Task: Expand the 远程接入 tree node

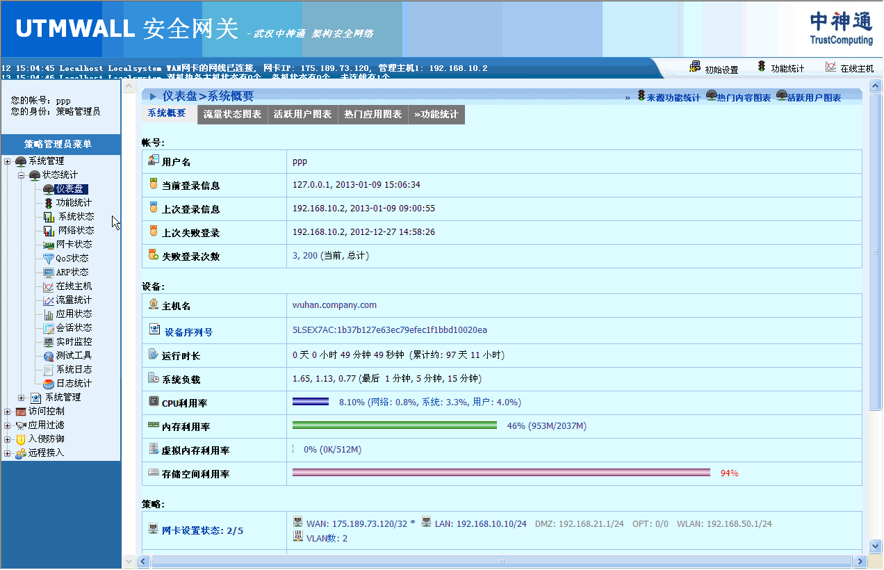Action: tap(8, 453)
